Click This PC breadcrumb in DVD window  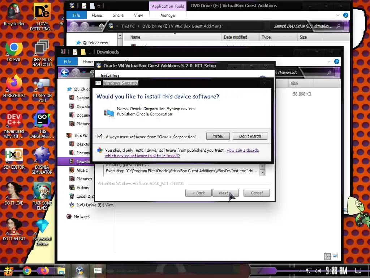(x=128, y=26)
